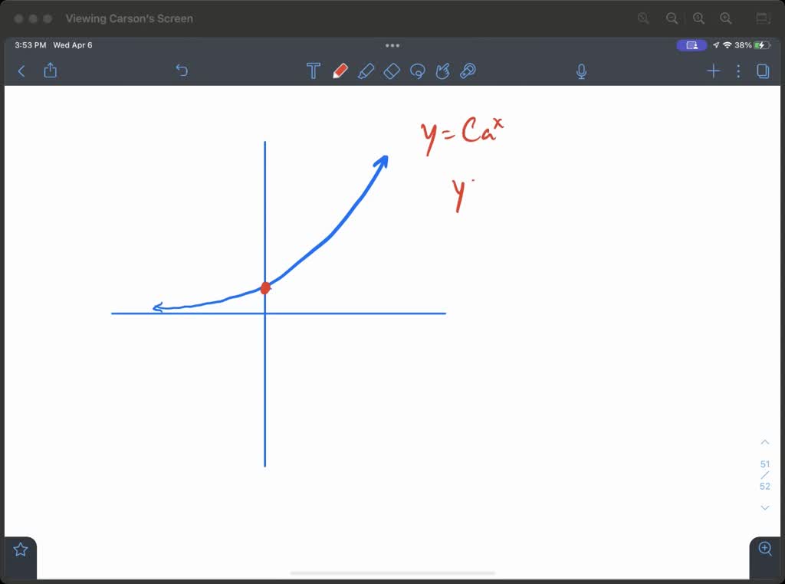
Task: Toggle the pointer tool in the toolbar
Action: 443,71
